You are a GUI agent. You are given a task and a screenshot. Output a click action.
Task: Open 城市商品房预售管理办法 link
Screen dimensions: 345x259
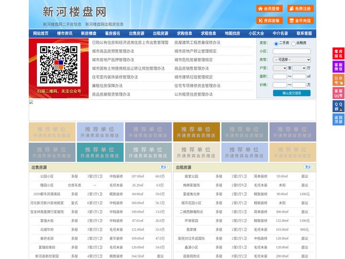[x=113, y=51]
